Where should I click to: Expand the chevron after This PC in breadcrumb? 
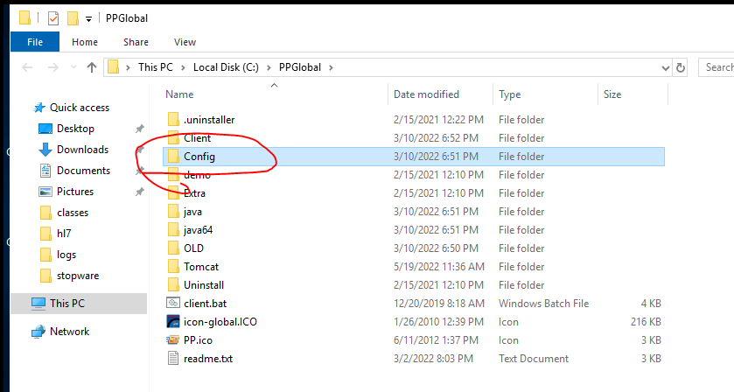[x=183, y=67]
